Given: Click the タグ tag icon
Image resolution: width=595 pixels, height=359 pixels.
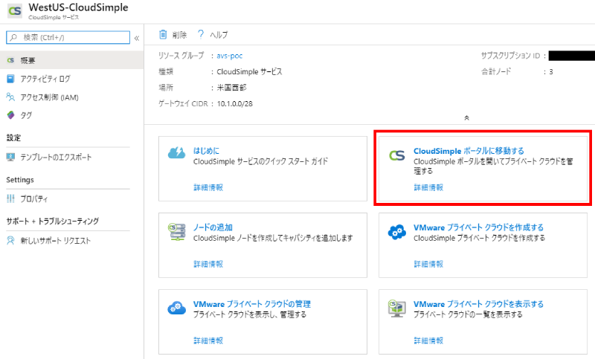Looking at the screenshot, I should click(x=10, y=115).
